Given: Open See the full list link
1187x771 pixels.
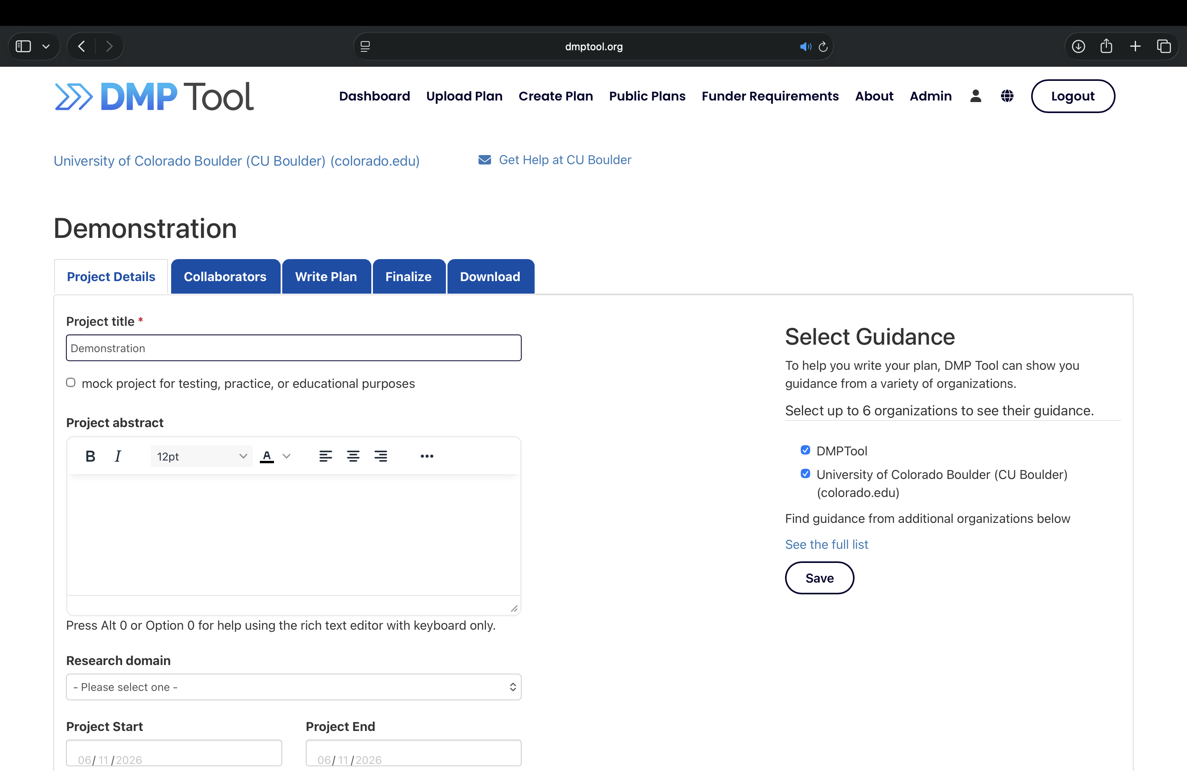Looking at the screenshot, I should 826,544.
